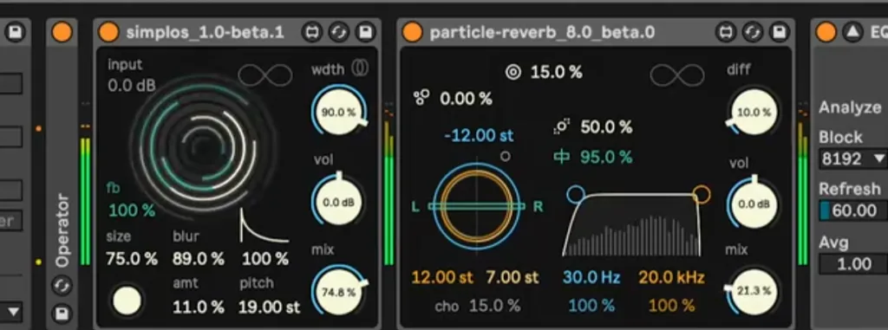Click Avg 1.00 value field
888x330 pixels.
point(853,264)
